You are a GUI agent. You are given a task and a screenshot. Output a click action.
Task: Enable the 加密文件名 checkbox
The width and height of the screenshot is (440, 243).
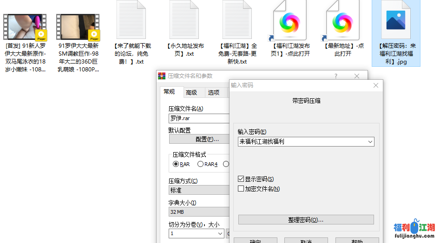[241, 189]
